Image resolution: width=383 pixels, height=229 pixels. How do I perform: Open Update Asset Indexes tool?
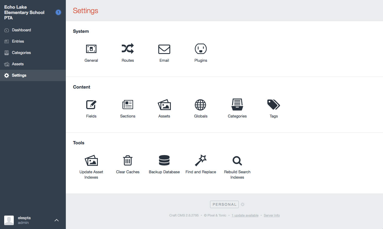[91, 160]
